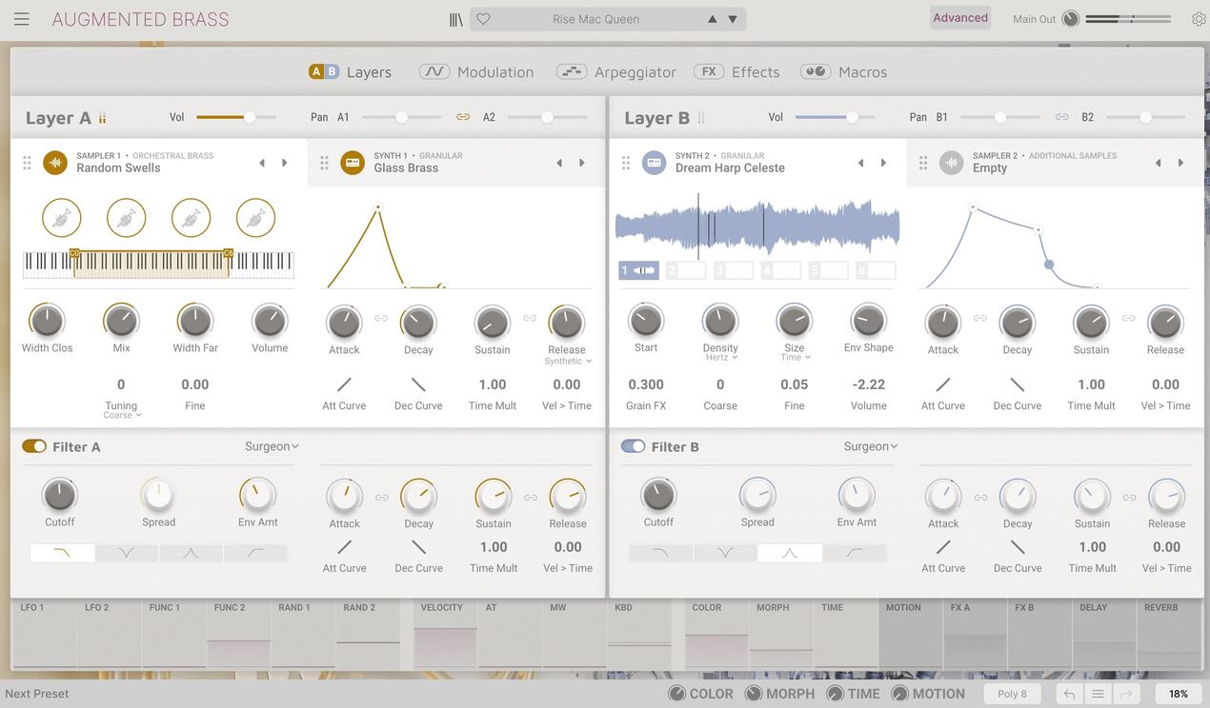Expand the Filter A Surgeon type dropdown
The width and height of the screenshot is (1210, 708).
click(x=272, y=446)
